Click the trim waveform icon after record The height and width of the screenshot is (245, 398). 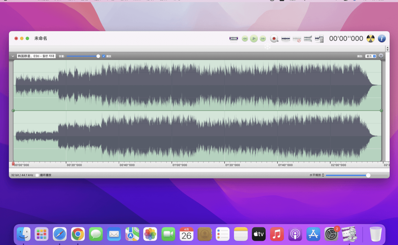tap(286, 39)
